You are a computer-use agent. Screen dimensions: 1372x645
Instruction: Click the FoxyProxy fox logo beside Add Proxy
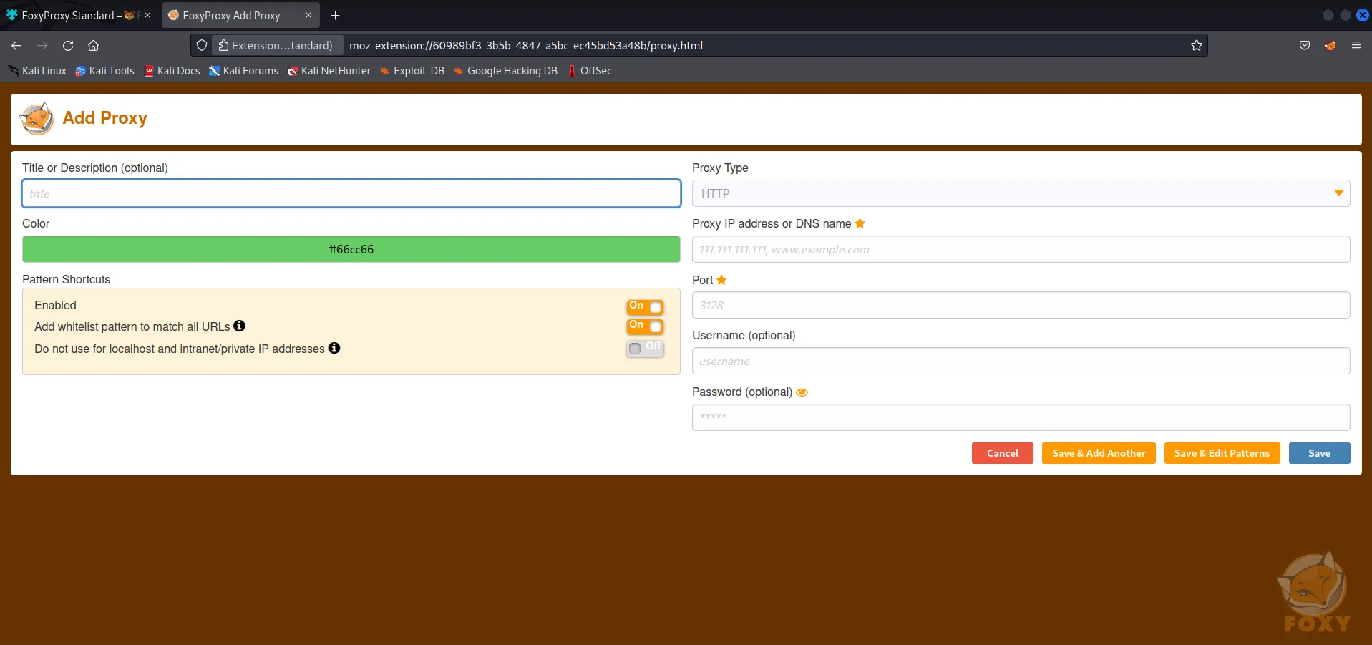(37, 118)
